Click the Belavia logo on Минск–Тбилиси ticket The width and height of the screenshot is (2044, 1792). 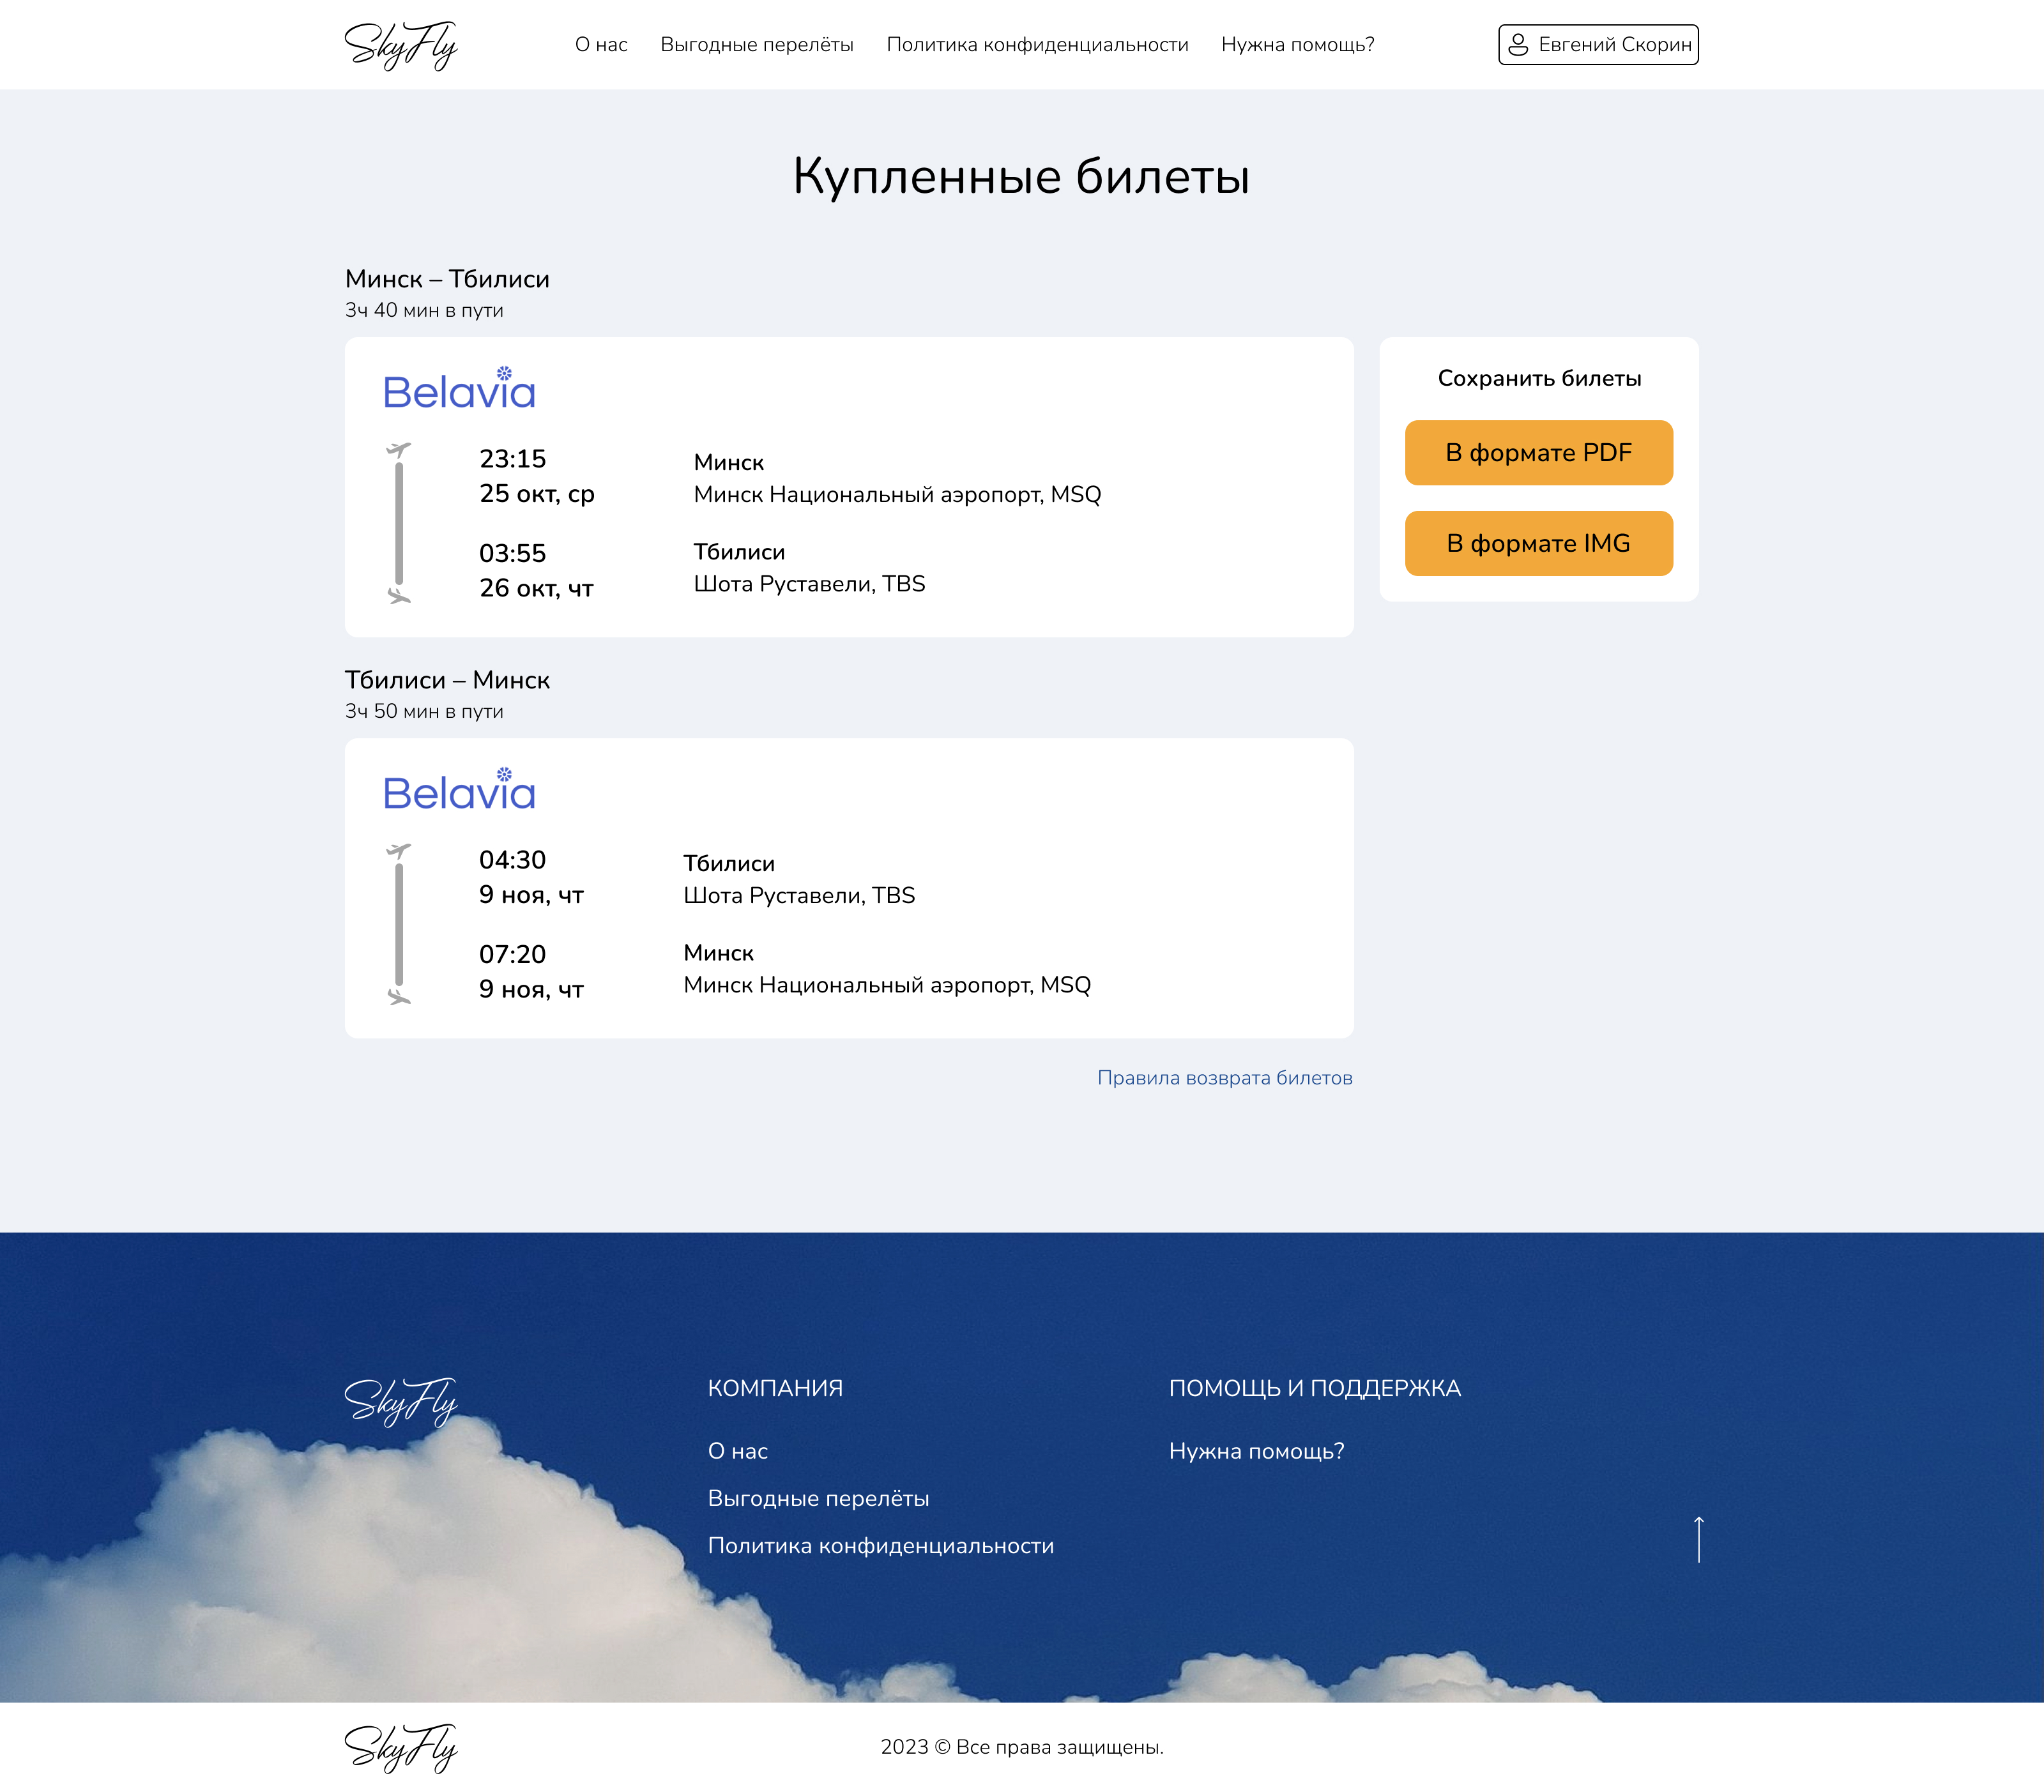(x=459, y=390)
